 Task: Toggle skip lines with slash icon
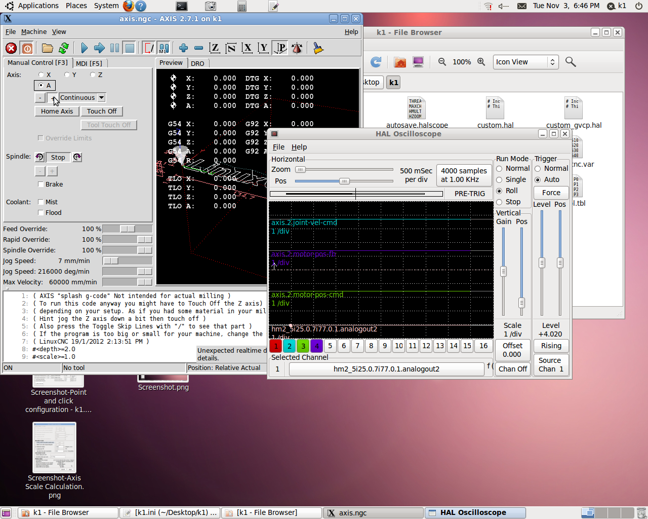pyautogui.click(x=149, y=48)
